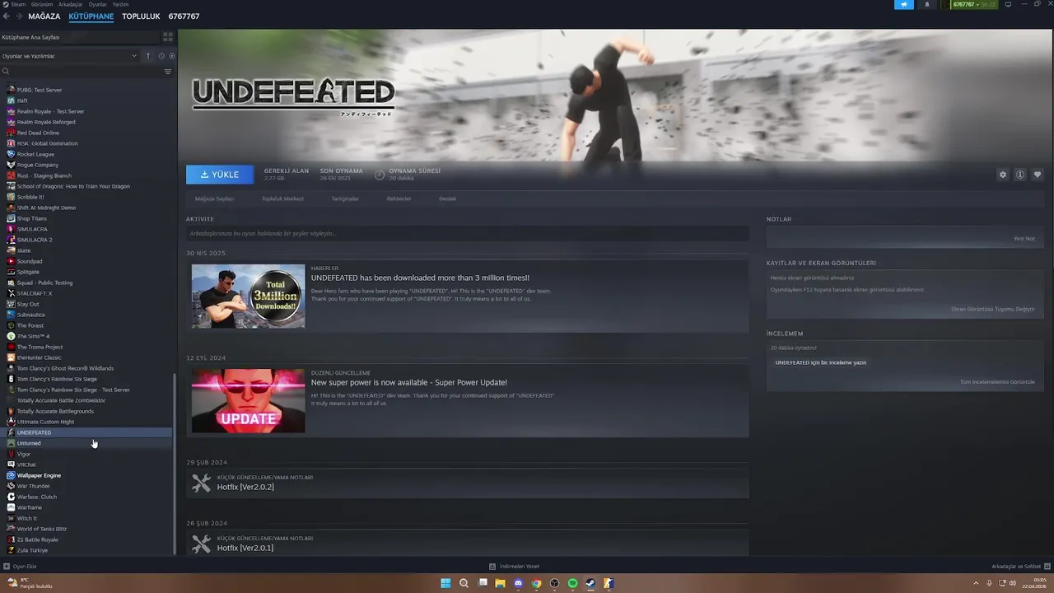Screen dimensions: 1054x593
Task: Switch to the MAĞAZA tab
Action: 44,16
